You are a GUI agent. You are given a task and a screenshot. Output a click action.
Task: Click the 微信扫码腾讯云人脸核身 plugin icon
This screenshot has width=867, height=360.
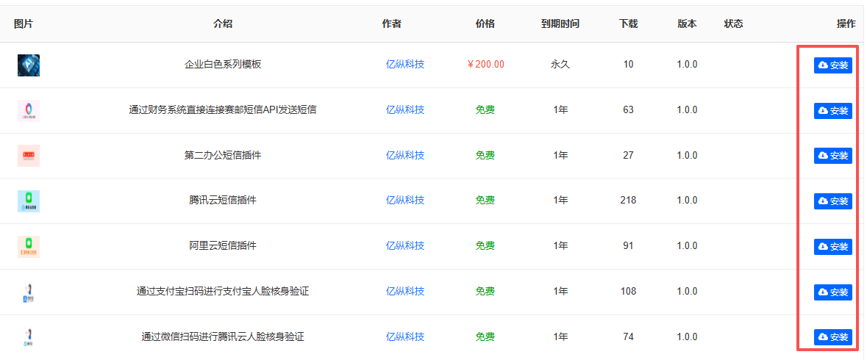tap(29, 337)
